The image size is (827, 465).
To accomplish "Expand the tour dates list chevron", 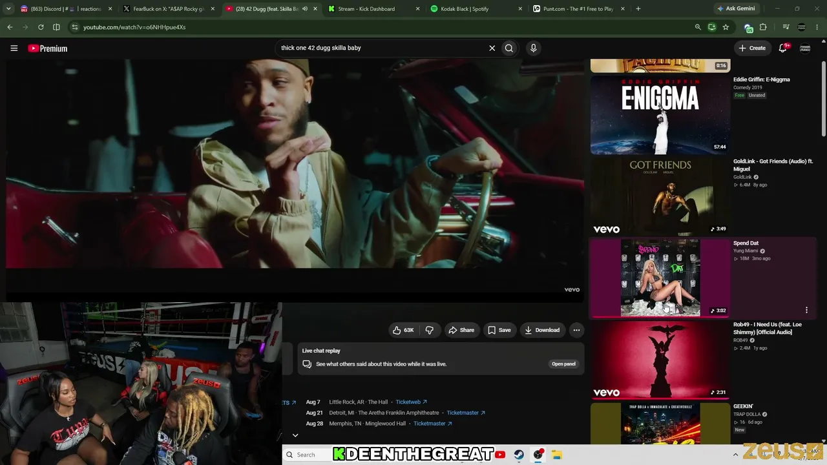I will click(x=295, y=435).
